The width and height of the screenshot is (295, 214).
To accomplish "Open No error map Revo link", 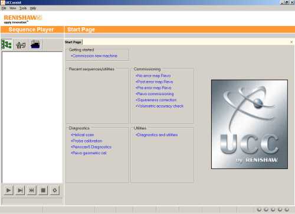I will 153,76.
